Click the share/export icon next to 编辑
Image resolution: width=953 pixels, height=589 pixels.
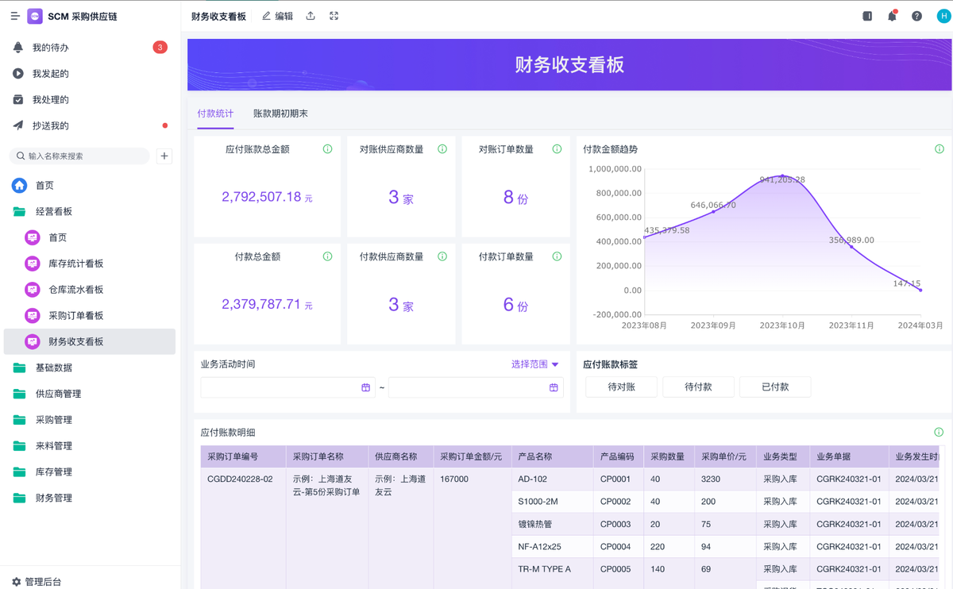(311, 16)
